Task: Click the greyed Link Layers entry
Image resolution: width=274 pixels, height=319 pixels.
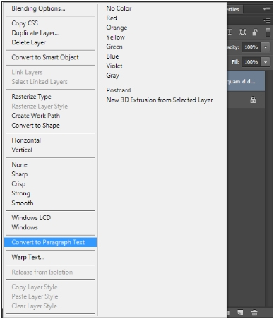Action: pyautogui.click(x=27, y=73)
